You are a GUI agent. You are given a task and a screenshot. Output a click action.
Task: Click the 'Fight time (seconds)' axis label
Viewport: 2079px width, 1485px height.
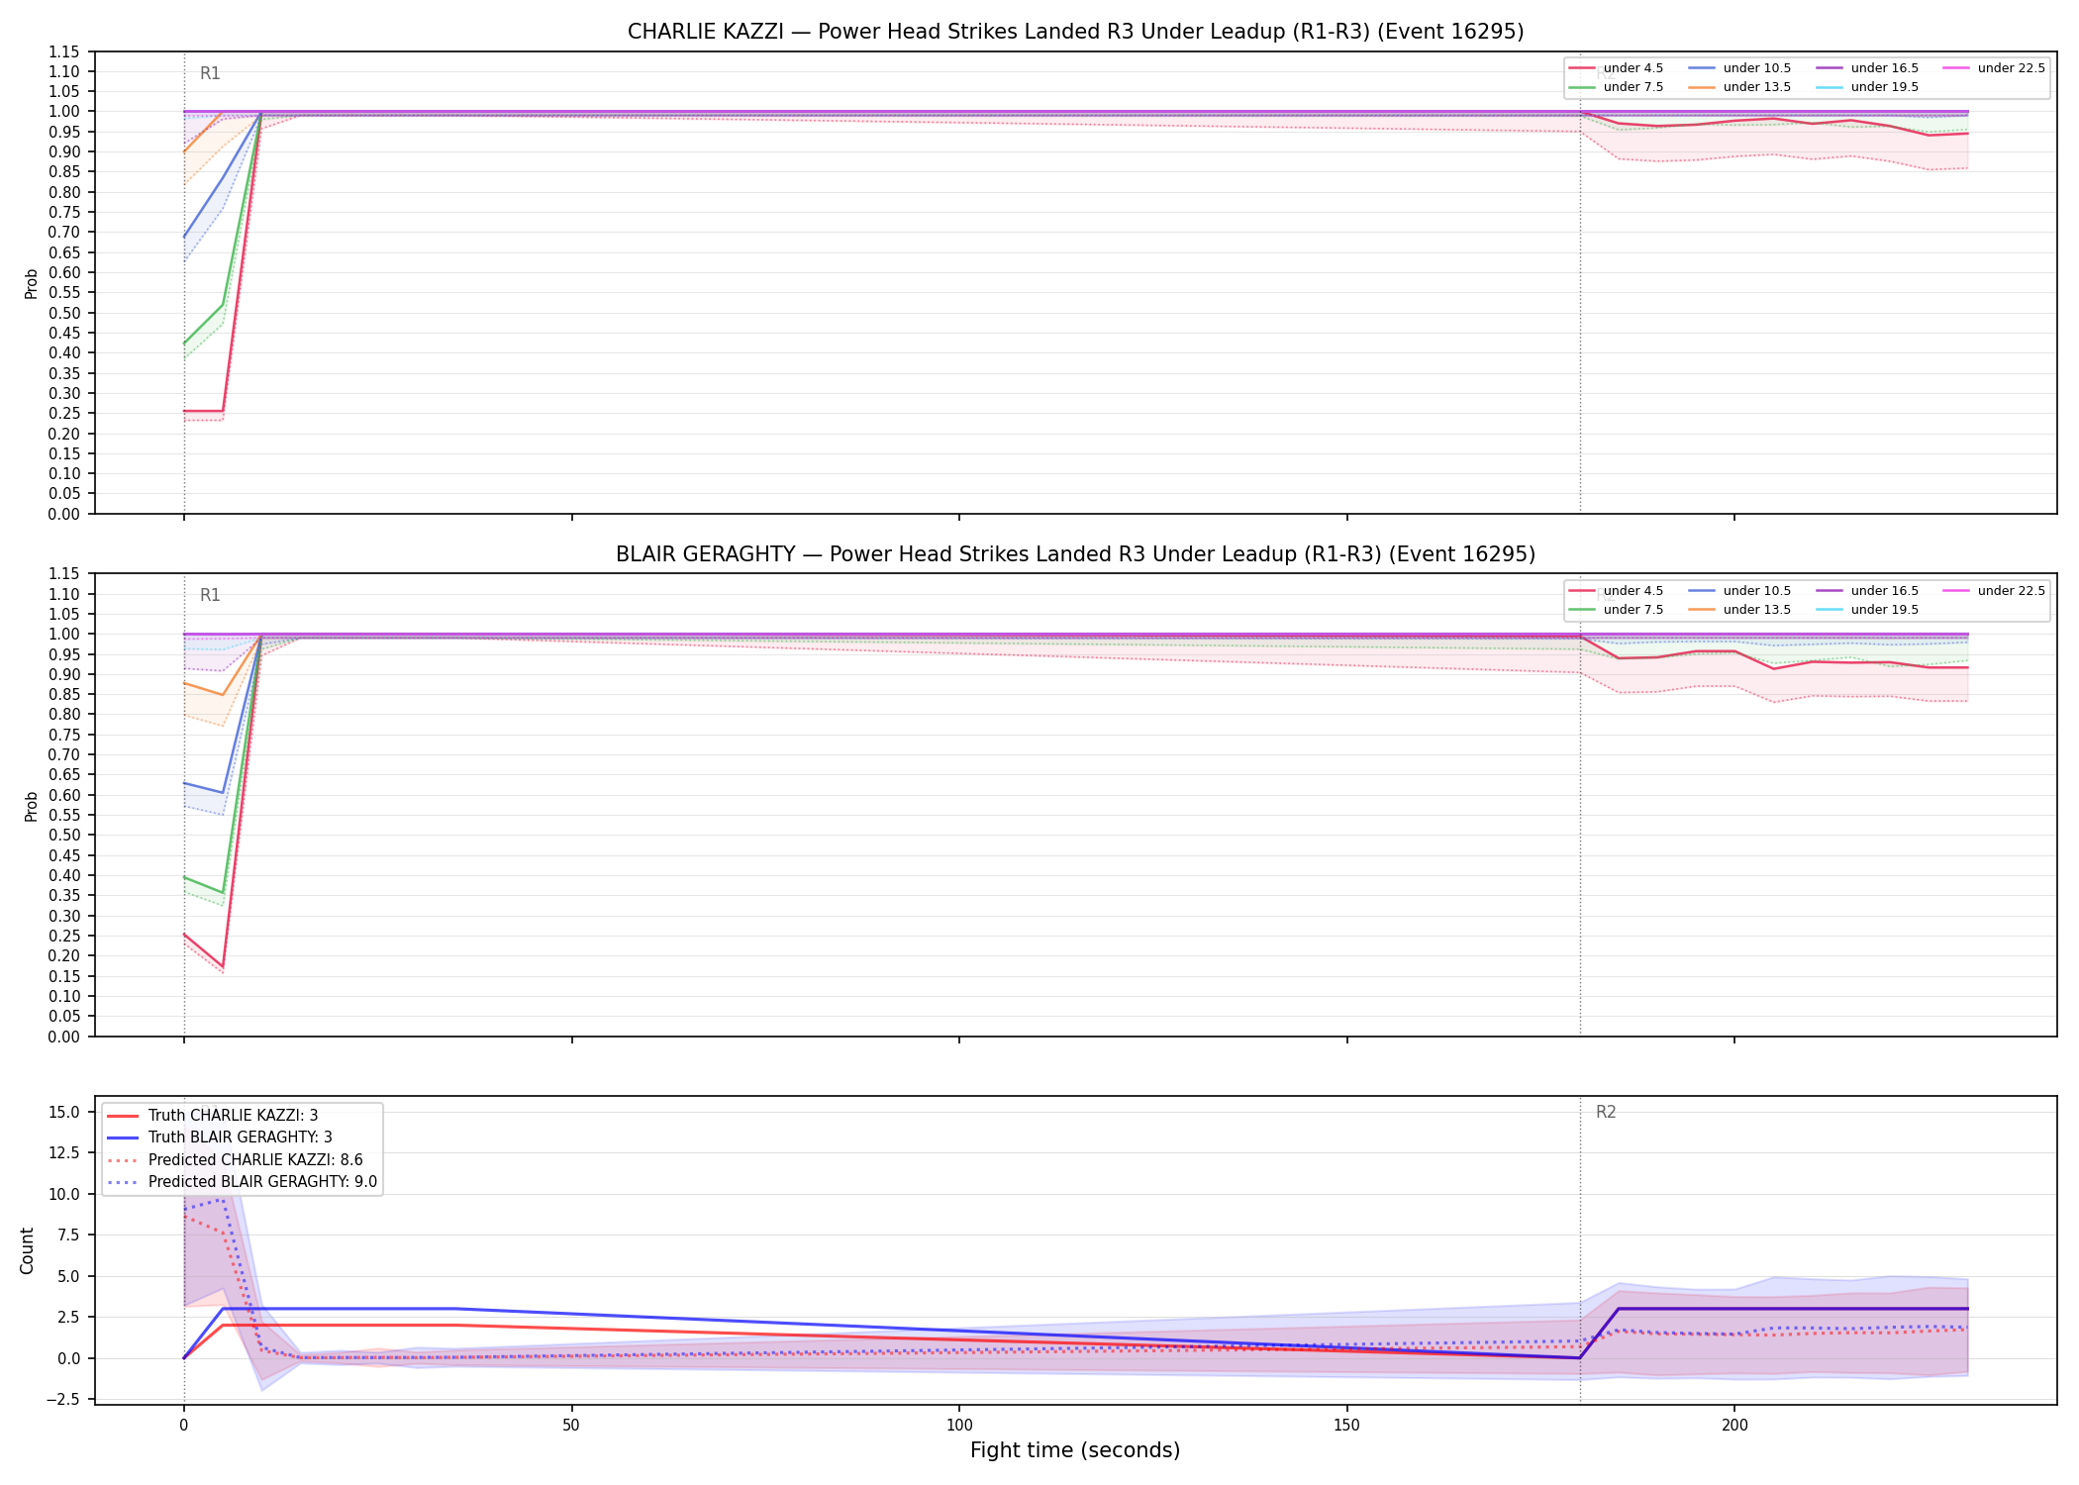tap(1075, 1450)
